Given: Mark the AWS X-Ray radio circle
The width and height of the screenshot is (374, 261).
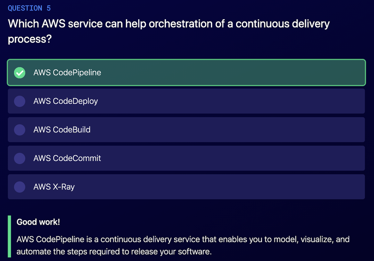Looking at the screenshot, I should coord(20,187).
